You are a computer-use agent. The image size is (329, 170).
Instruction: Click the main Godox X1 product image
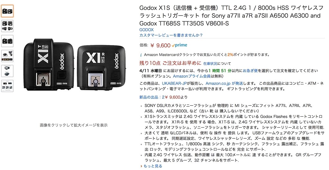75,65
